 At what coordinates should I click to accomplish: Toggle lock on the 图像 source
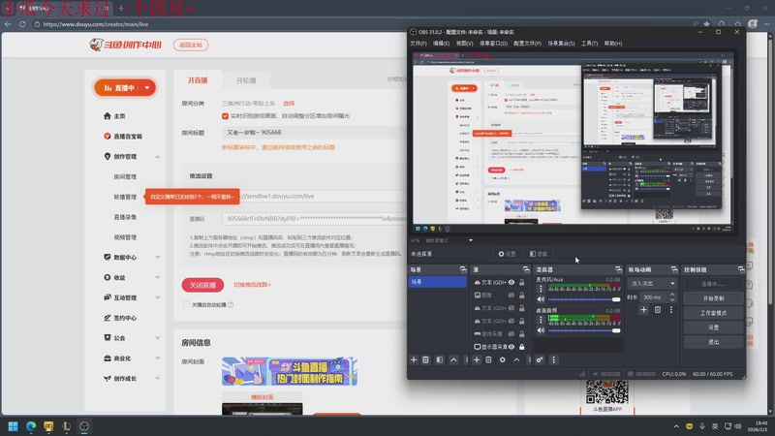pos(521,296)
